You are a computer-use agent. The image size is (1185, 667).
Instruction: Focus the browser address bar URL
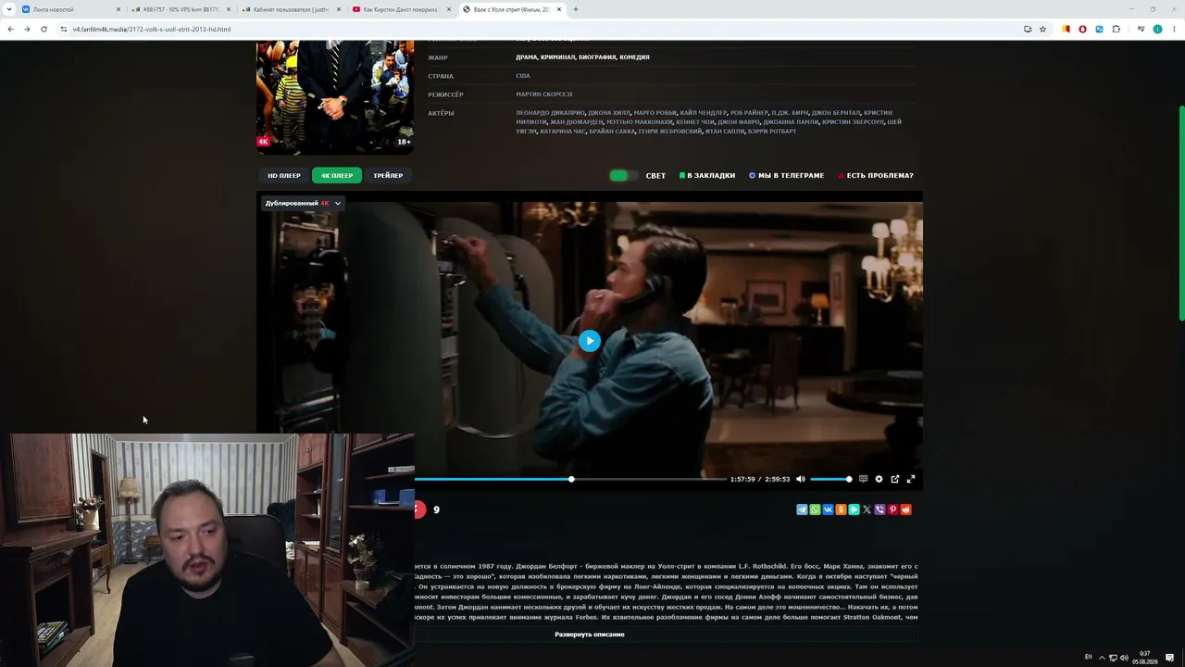[152, 30]
